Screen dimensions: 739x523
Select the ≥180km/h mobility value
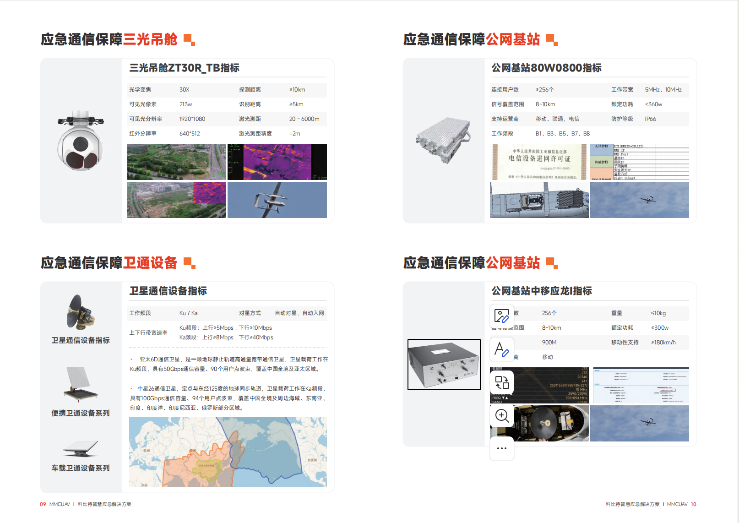coord(663,343)
